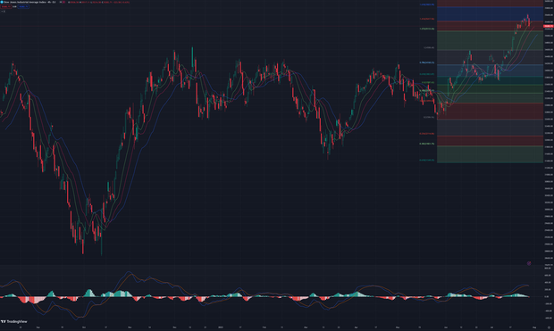554x331 pixels.
Task: Click the red sell price button
Action: (6, 6)
